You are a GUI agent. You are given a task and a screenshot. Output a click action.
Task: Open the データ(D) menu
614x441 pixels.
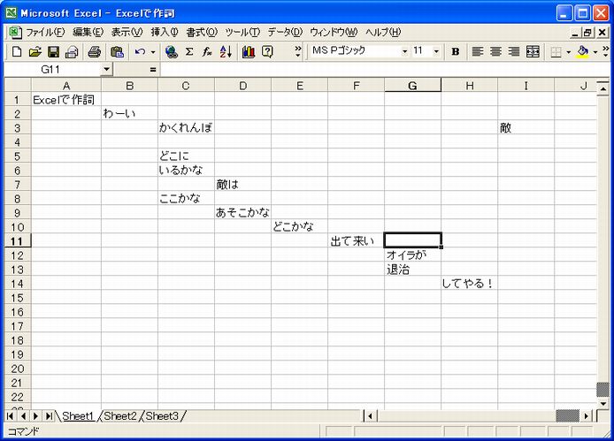pos(285,32)
